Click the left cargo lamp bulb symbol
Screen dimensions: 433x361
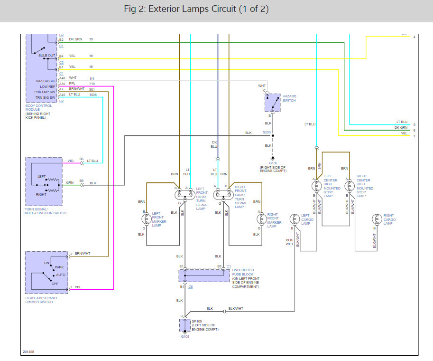coord(295,219)
